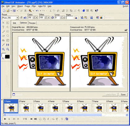The height and width of the screenshot is (126, 130).
Task: Switch to the Edit tab
Action: 15,23
